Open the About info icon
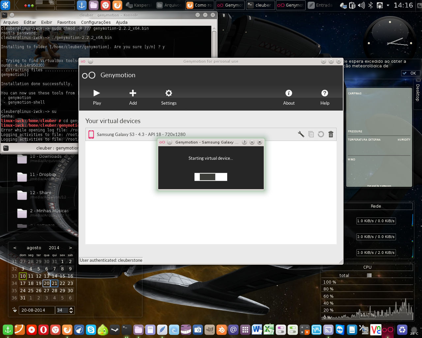Screen dimensions: 422x338 point(289,93)
